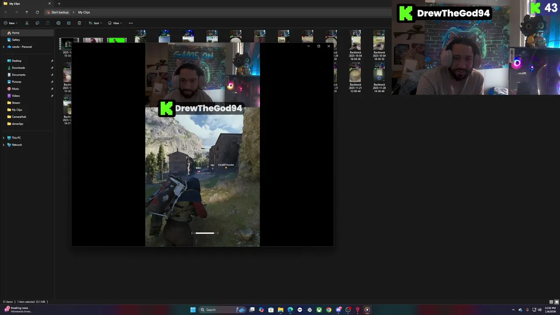Select Backtrack 2025-11-21 12-00-44 clip thumbnail

(x=355, y=72)
